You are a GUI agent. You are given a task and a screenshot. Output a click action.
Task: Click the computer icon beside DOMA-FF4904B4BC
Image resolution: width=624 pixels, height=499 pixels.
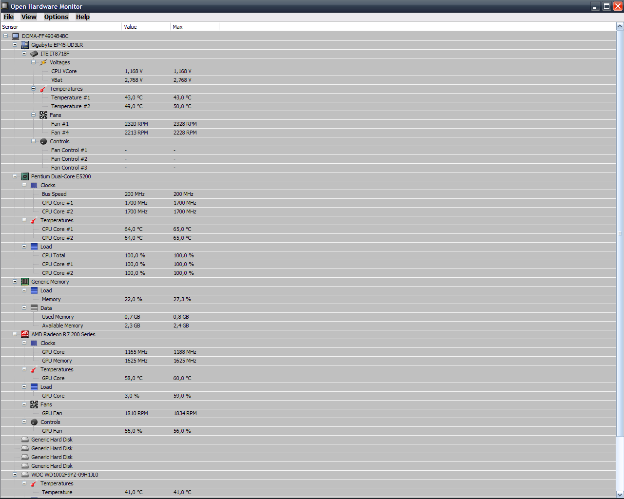[16, 36]
